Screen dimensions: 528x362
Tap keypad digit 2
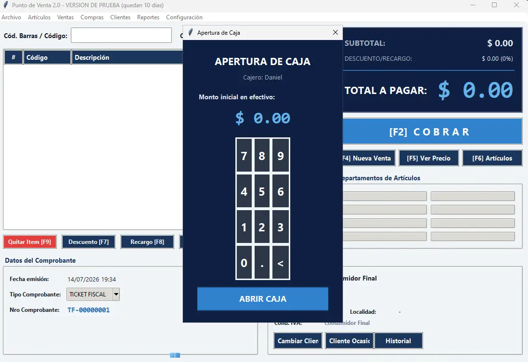[262, 227]
